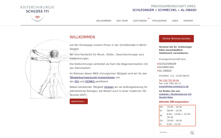This screenshot has height=138, width=221.
Task: Call via the Tel: 030 791 60 64 link
Action: [169, 80]
